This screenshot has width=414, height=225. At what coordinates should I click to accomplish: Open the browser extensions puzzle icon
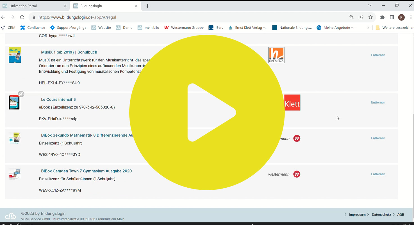382,17
